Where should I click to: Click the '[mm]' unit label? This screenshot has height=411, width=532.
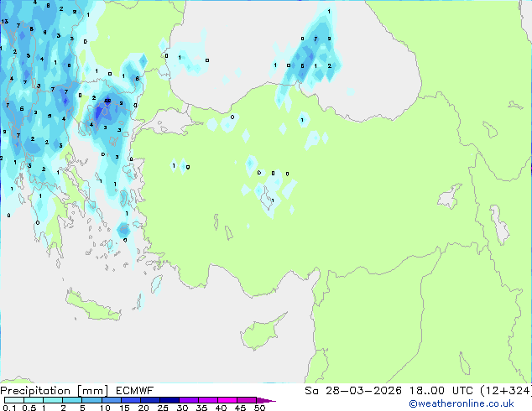pyautogui.click(x=92, y=391)
